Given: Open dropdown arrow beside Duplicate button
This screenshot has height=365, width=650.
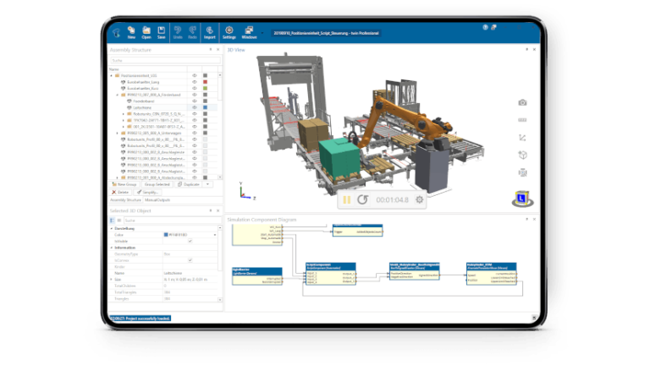Looking at the screenshot, I should point(207,184).
